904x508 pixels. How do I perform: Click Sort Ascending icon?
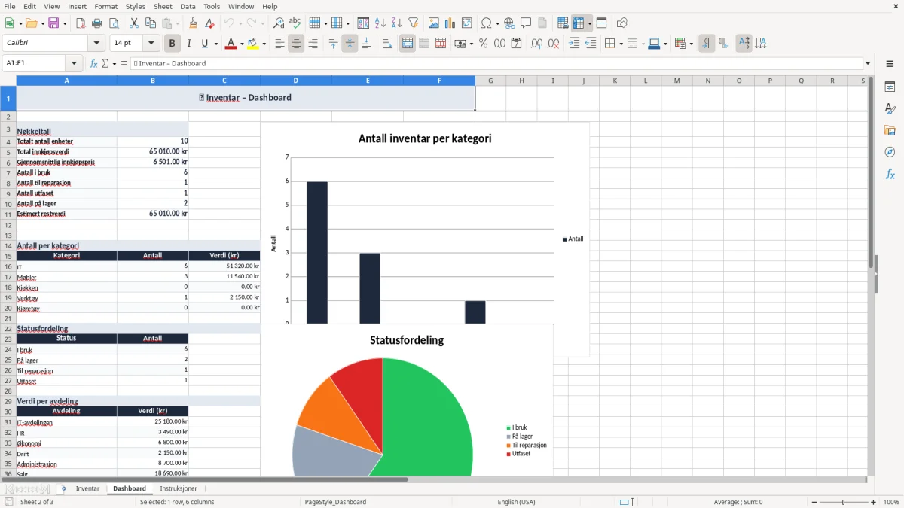coord(380,23)
